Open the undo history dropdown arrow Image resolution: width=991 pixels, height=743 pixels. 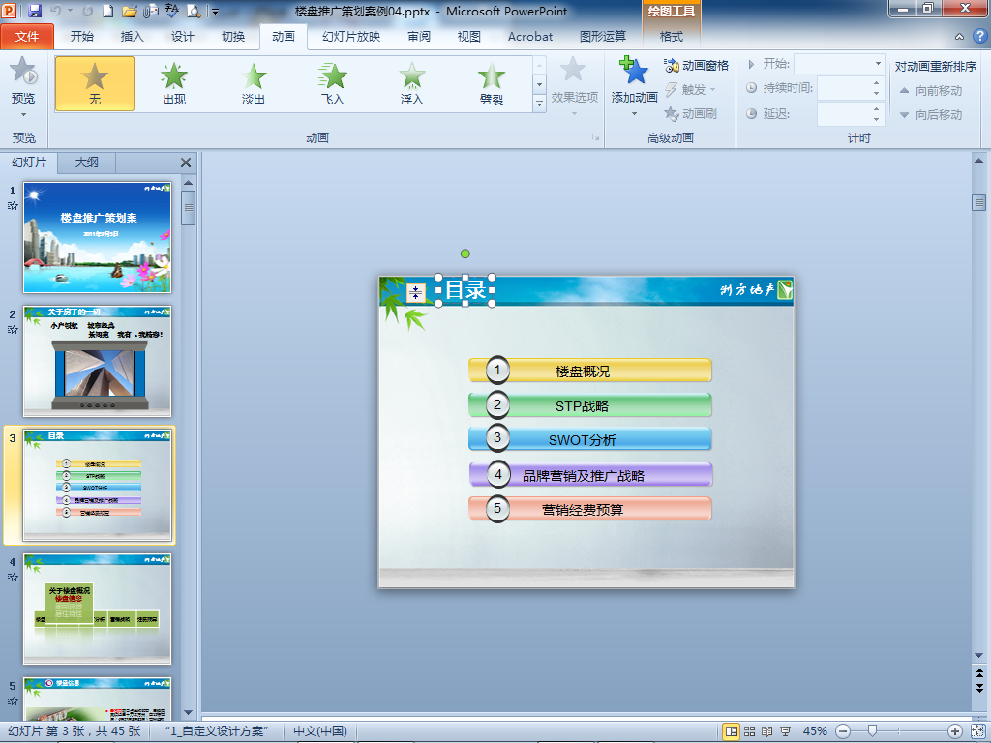[70, 12]
